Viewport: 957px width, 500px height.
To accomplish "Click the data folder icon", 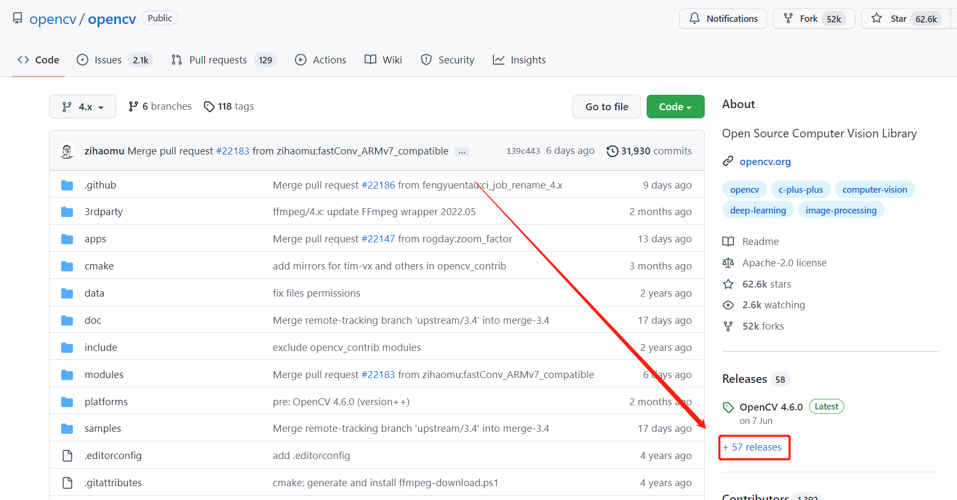I will [67, 293].
